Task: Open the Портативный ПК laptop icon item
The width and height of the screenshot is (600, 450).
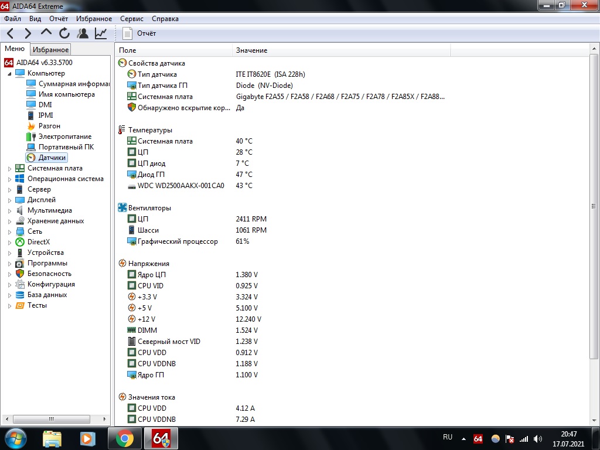Action: pyautogui.click(x=31, y=147)
